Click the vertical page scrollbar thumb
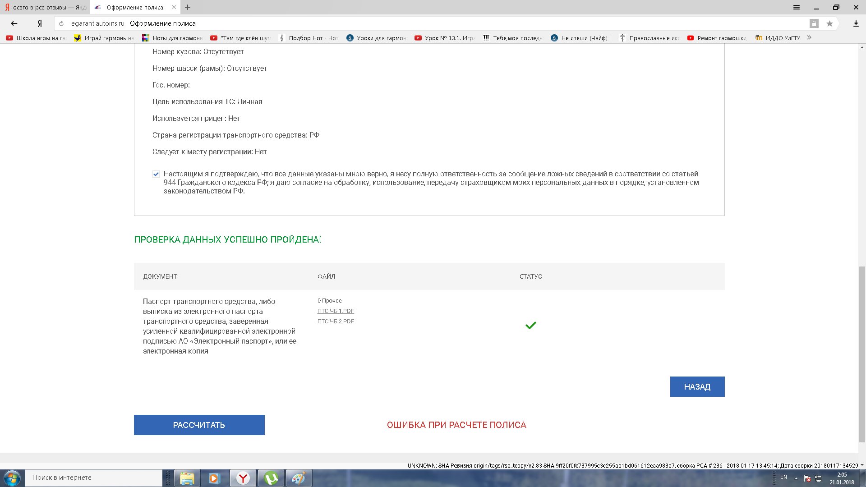Screen dimensions: 866x487 [x=862, y=354]
